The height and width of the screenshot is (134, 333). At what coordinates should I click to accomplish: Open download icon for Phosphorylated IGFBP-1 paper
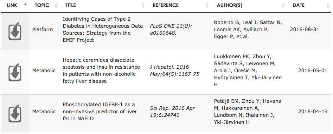15,113
